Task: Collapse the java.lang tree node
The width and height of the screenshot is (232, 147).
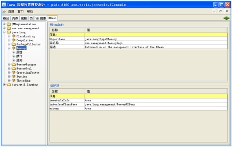Action: coord(4,32)
